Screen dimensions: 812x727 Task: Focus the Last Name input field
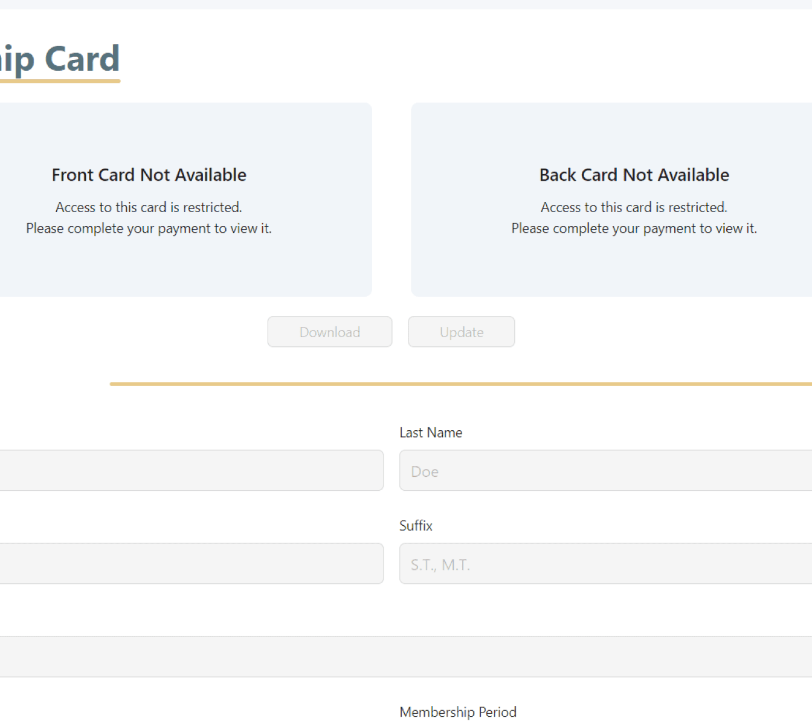[604, 470]
